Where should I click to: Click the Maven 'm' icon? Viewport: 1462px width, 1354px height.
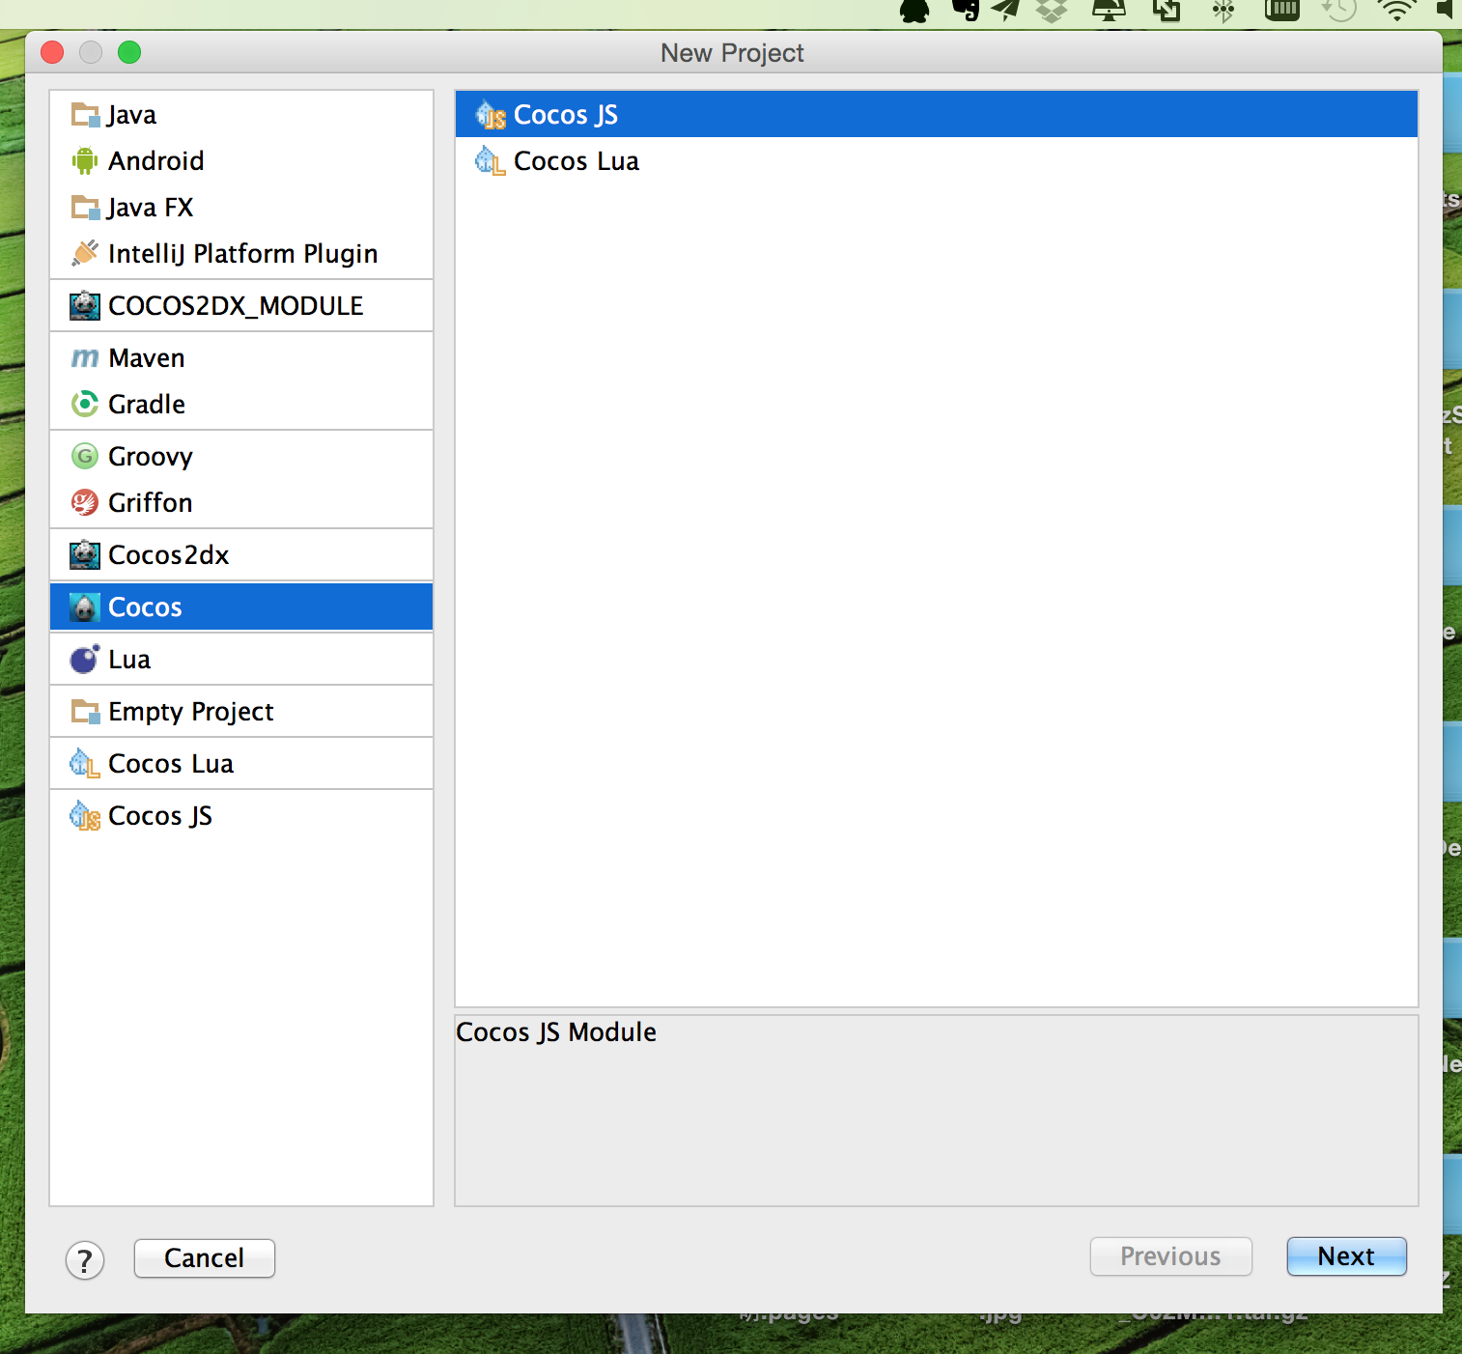coord(85,358)
